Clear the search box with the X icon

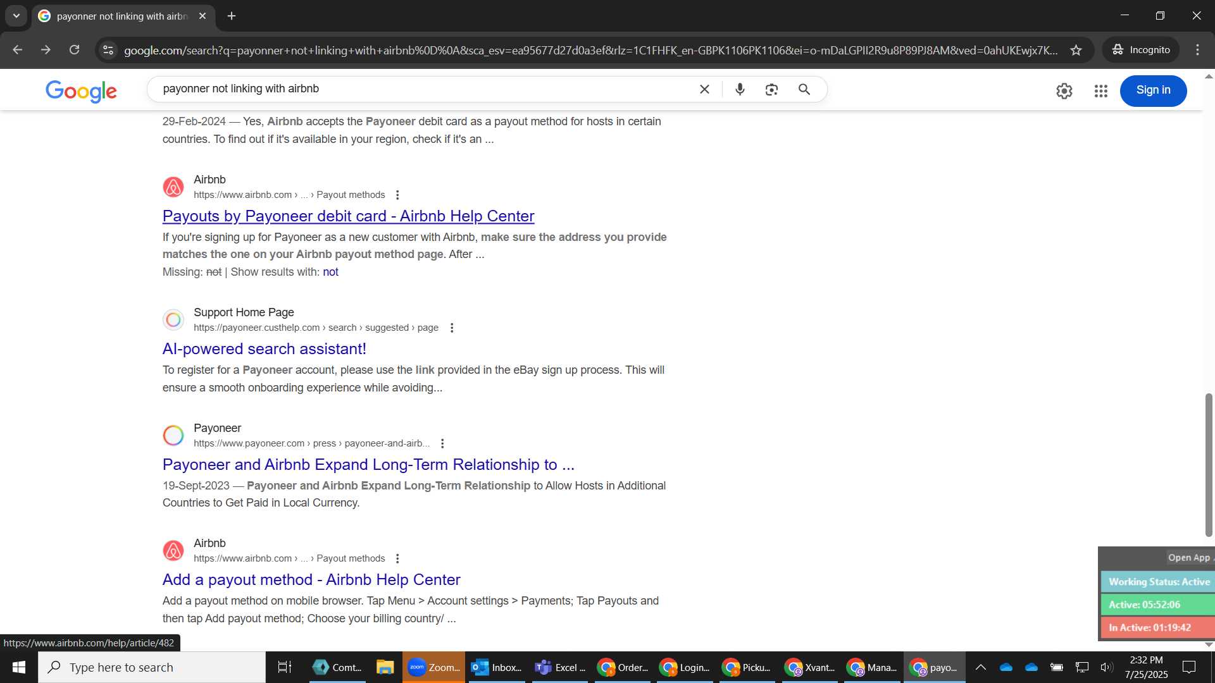point(704,89)
